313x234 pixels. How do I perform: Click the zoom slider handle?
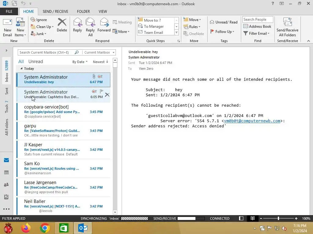278,218
